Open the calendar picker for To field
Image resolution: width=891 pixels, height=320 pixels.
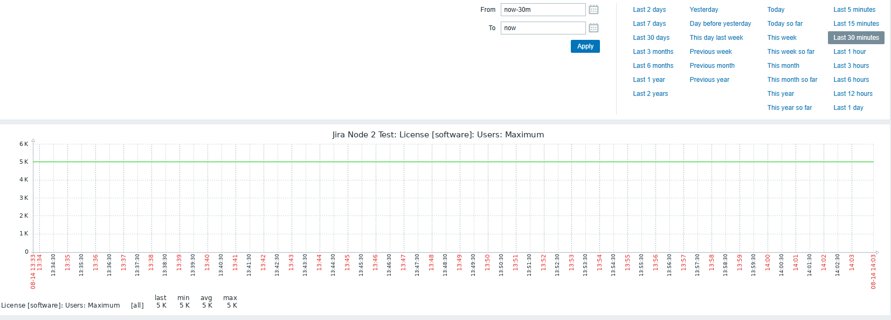point(593,28)
